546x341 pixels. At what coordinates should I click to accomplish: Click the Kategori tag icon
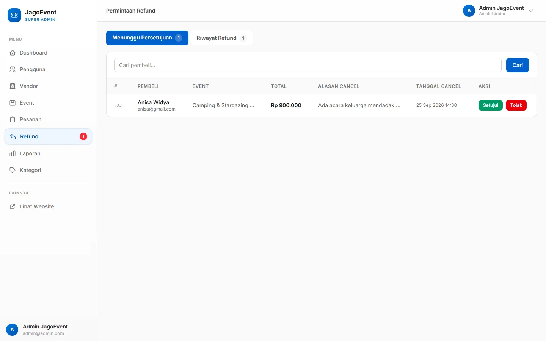click(x=13, y=170)
